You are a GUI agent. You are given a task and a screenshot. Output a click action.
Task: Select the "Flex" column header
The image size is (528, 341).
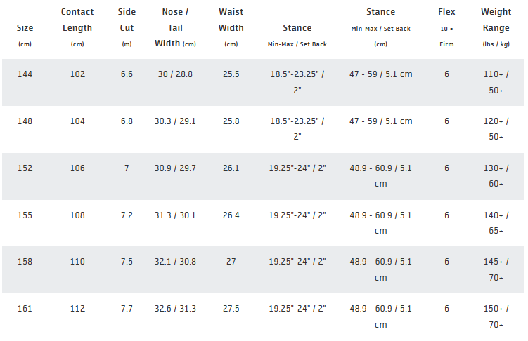[x=446, y=12]
